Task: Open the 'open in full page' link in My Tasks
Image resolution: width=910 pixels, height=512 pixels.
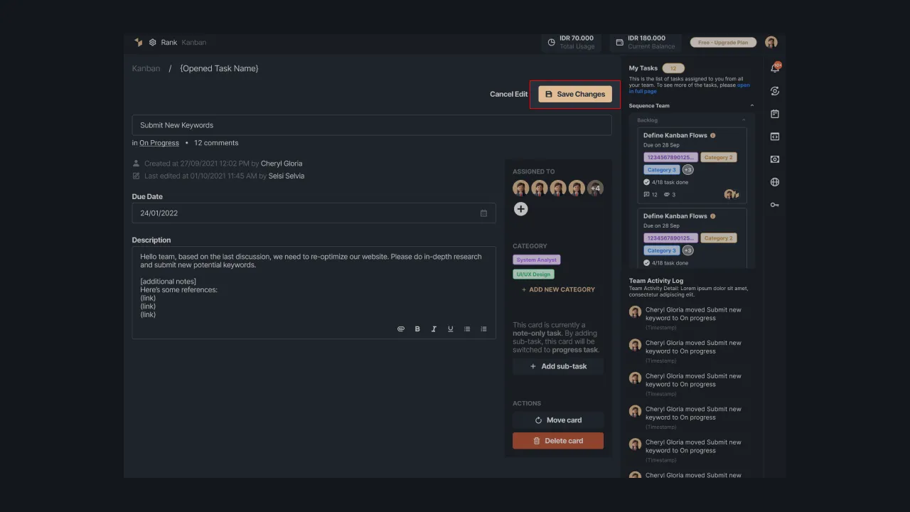Action: 690,88
